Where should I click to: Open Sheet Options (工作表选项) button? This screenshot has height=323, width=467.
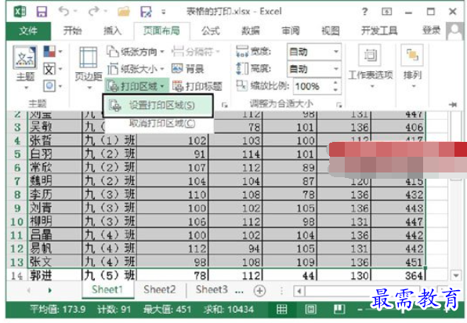[370, 67]
